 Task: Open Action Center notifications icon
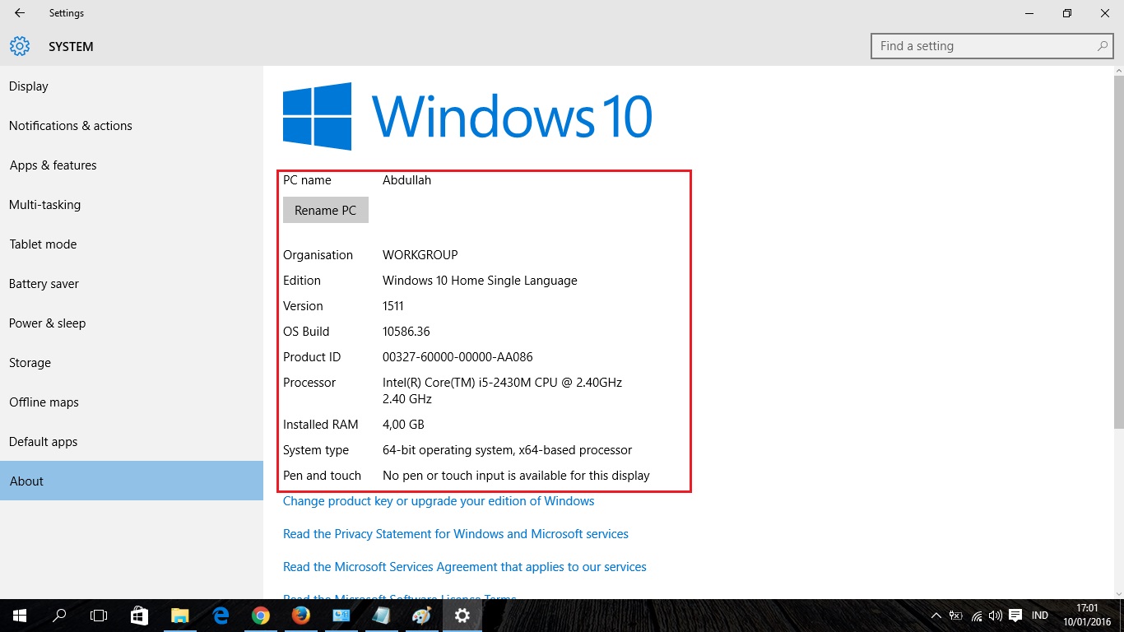[1015, 616]
